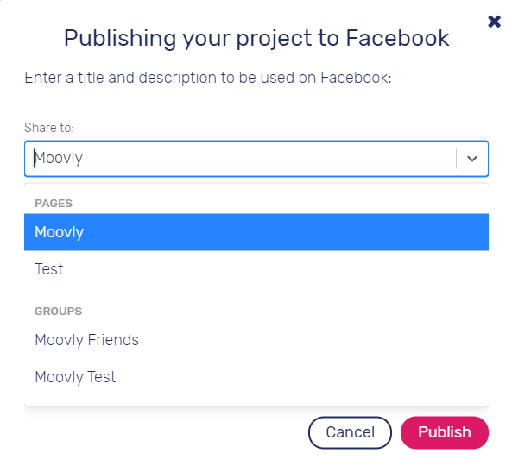Publish the project to Facebook

[445, 432]
